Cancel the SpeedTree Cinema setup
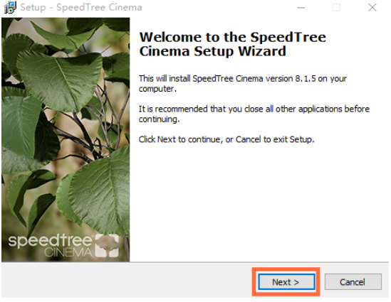The height and width of the screenshot is (302, 391). tap(353, 282)
